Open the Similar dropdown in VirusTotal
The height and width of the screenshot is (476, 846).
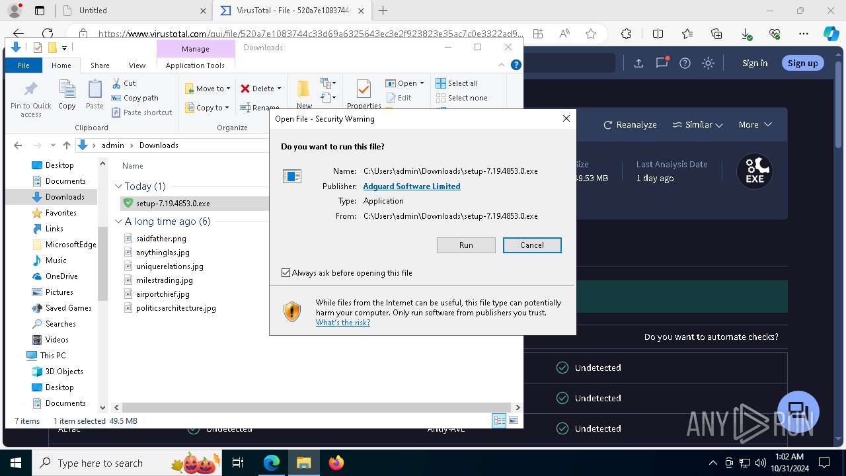pos(697,124)
